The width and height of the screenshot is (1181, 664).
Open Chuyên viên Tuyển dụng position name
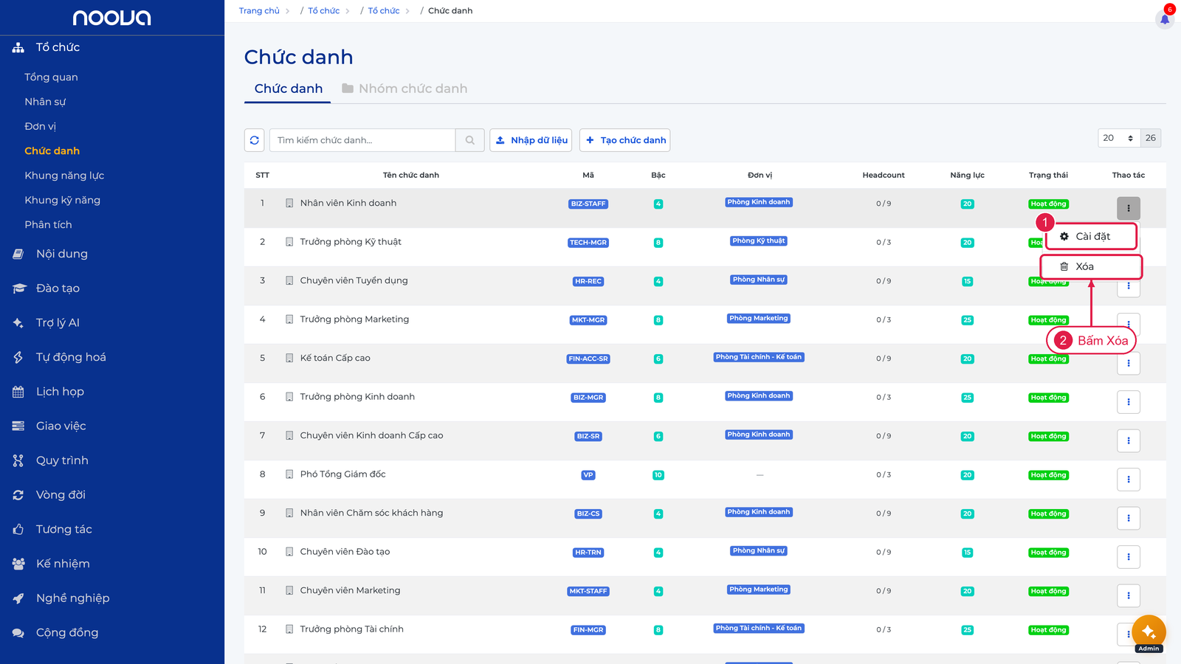tap(354, 280)
